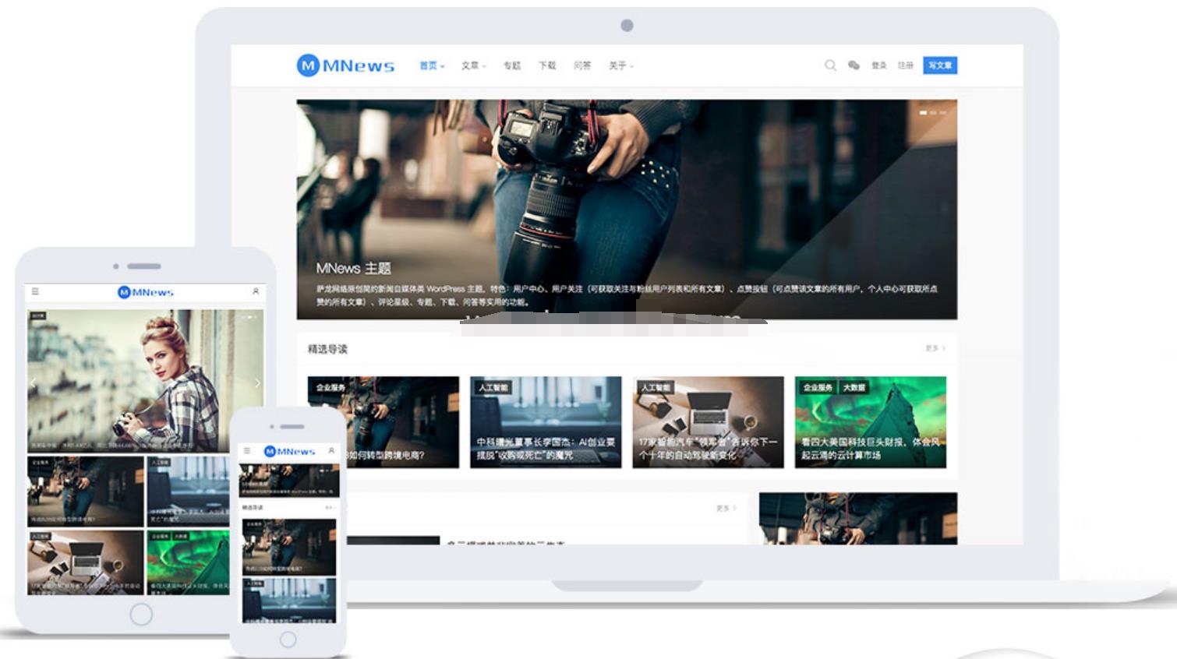Click the previous slide arrow on tablet carousel
The height and width of the screenshot is (659, 1177).
(x=34, y=382)
